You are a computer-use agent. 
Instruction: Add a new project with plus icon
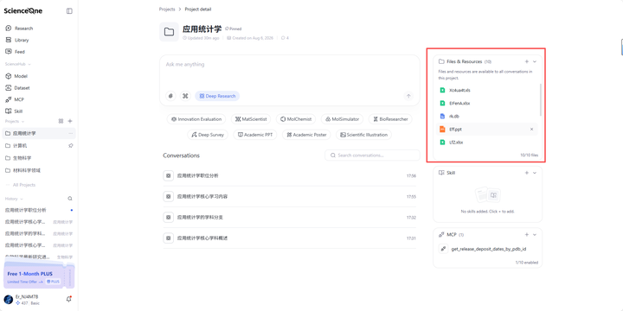click(70, 121)
